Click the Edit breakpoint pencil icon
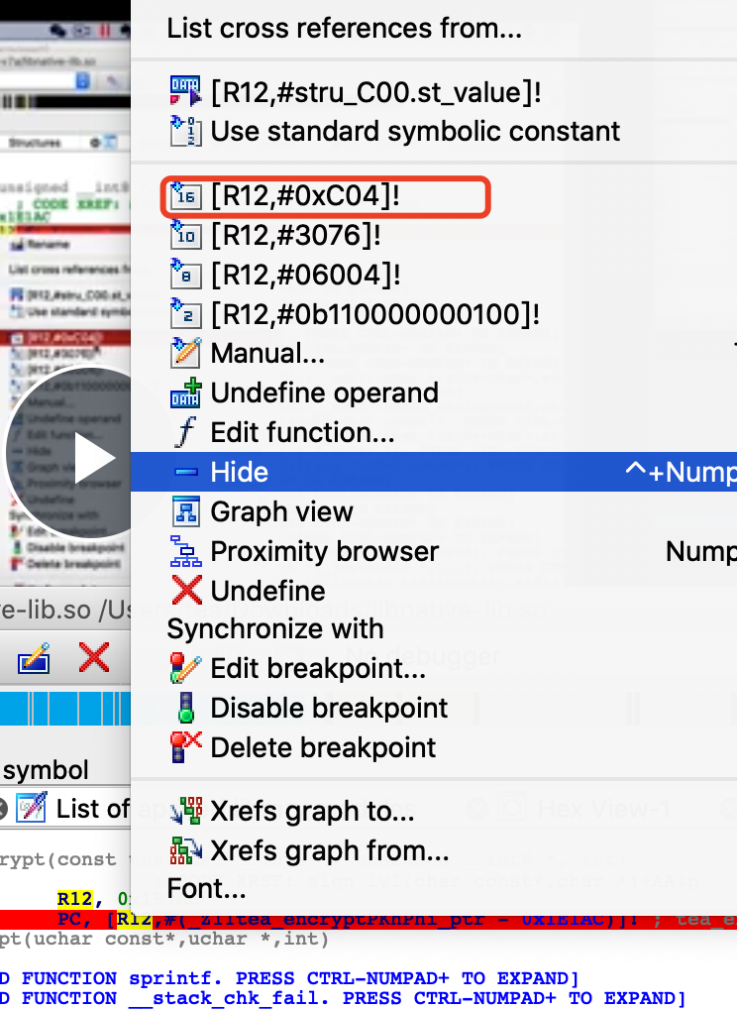This screenshot has height=1009, width=737. point(185,668)
